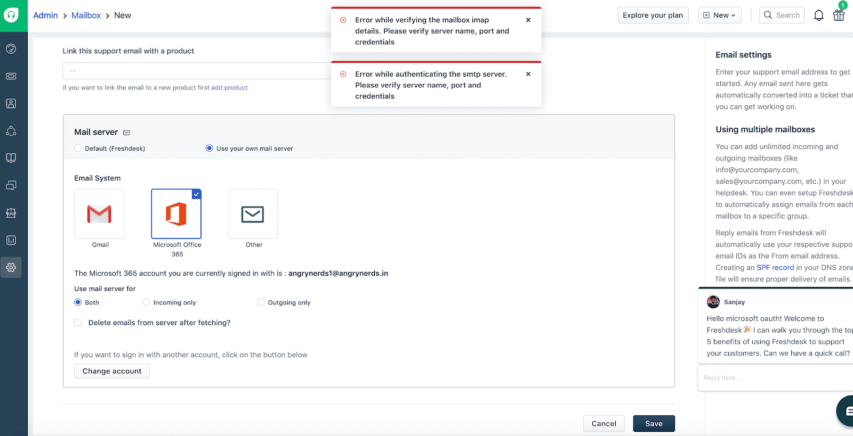Click the Search magnifier box
The width and height of the screenshot is (853, 436).
782,15
